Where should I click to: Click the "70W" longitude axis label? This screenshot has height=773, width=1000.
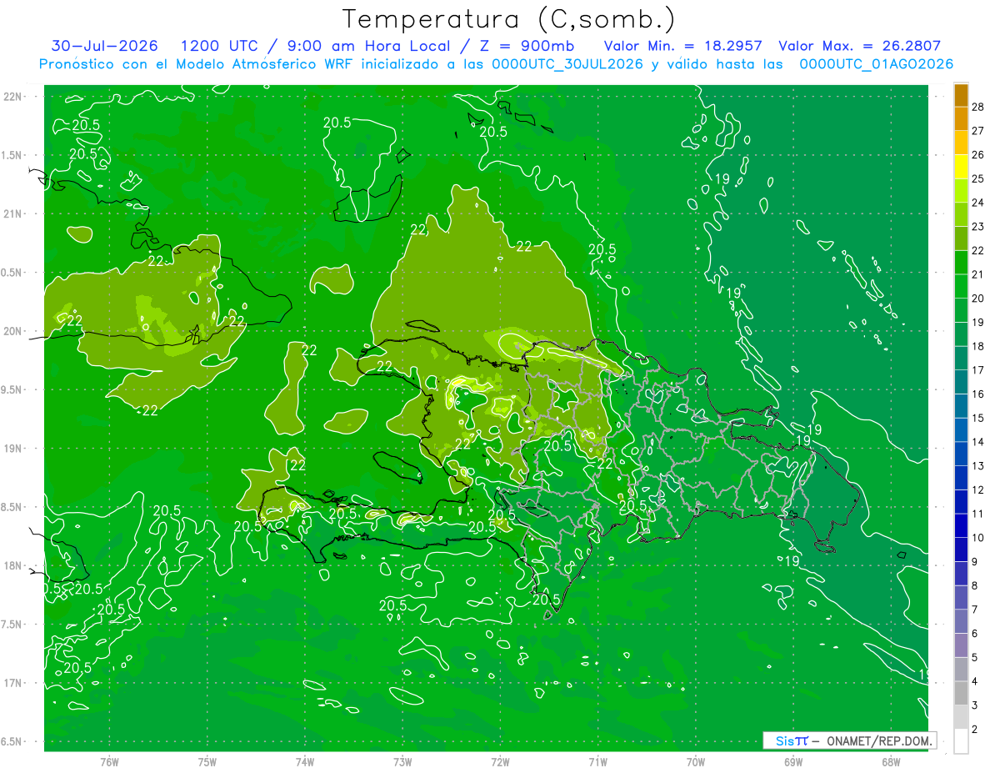tap(696, 762)
